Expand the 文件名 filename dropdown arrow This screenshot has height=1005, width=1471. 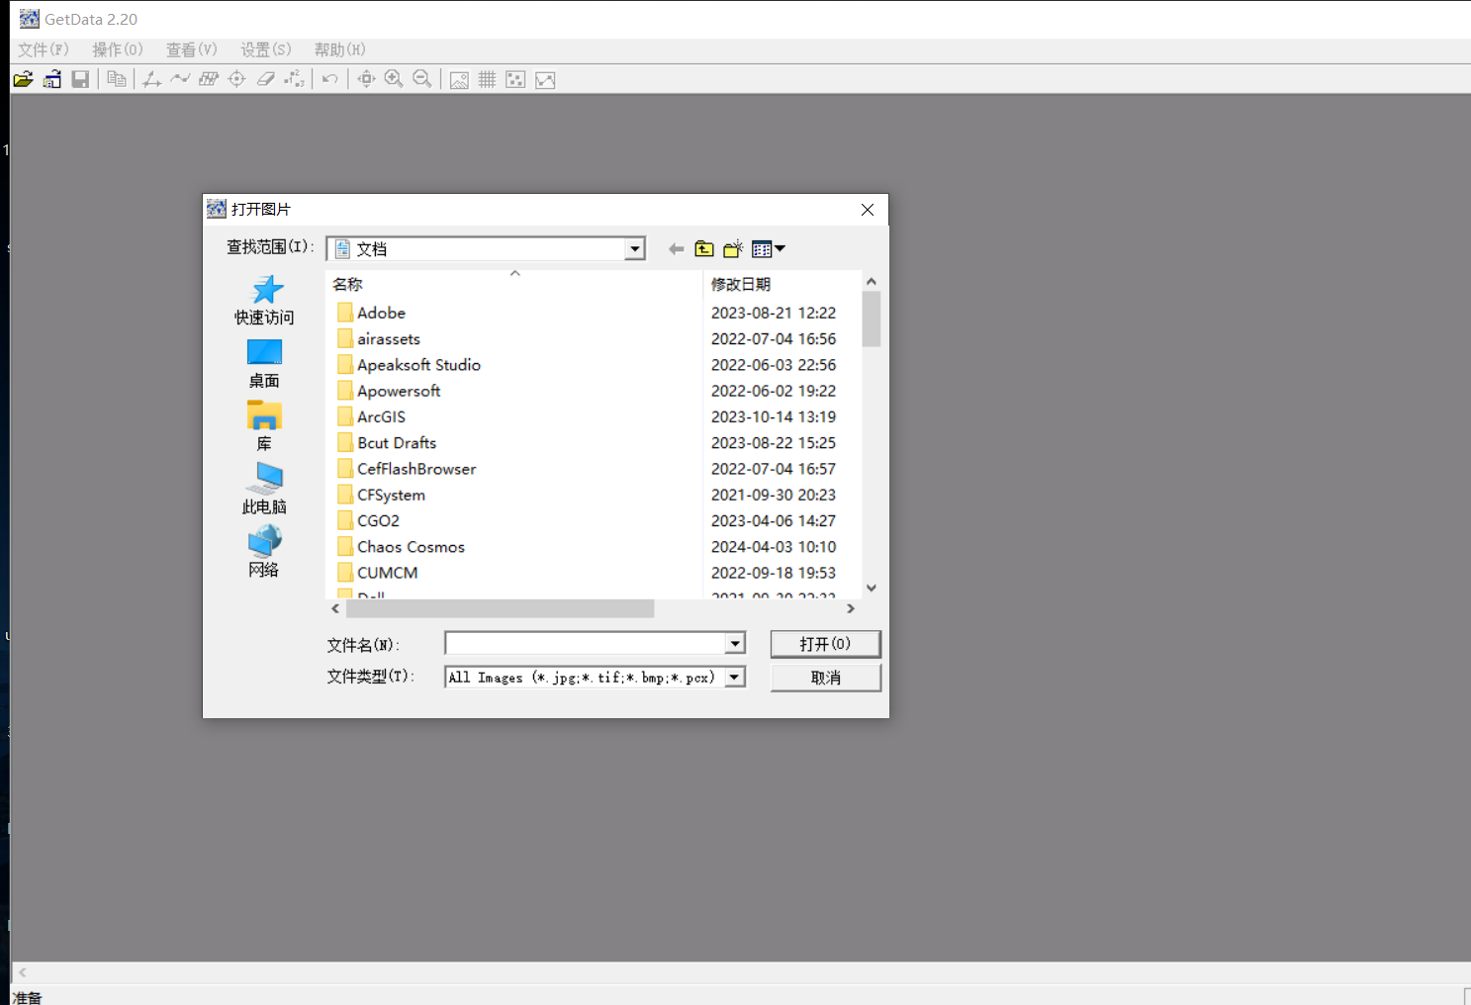[735, 644]
